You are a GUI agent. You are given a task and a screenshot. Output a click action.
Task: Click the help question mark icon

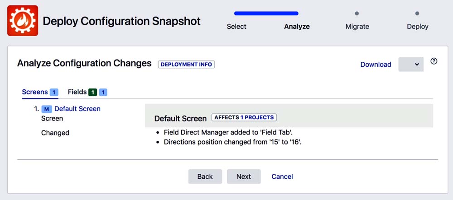point(434,61)
